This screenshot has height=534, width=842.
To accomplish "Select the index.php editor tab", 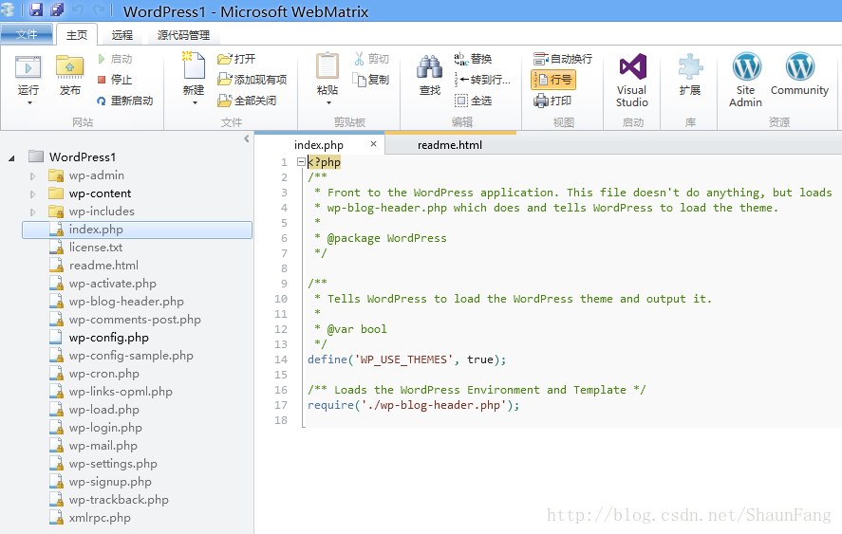I will pos(318,145).
